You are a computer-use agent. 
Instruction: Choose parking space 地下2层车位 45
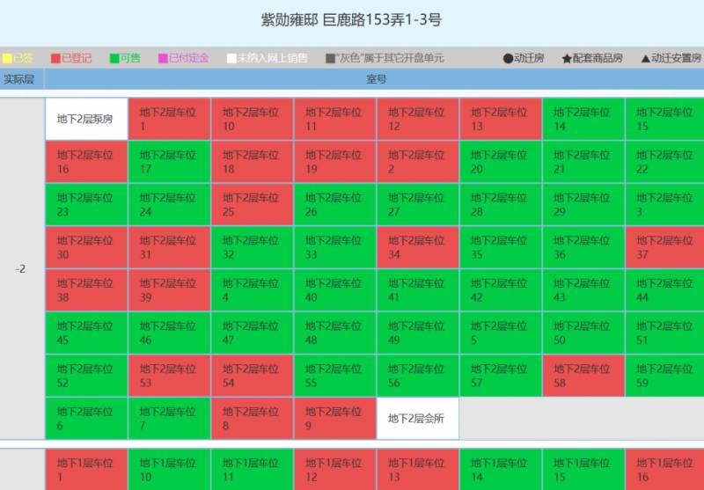(85, 333)
